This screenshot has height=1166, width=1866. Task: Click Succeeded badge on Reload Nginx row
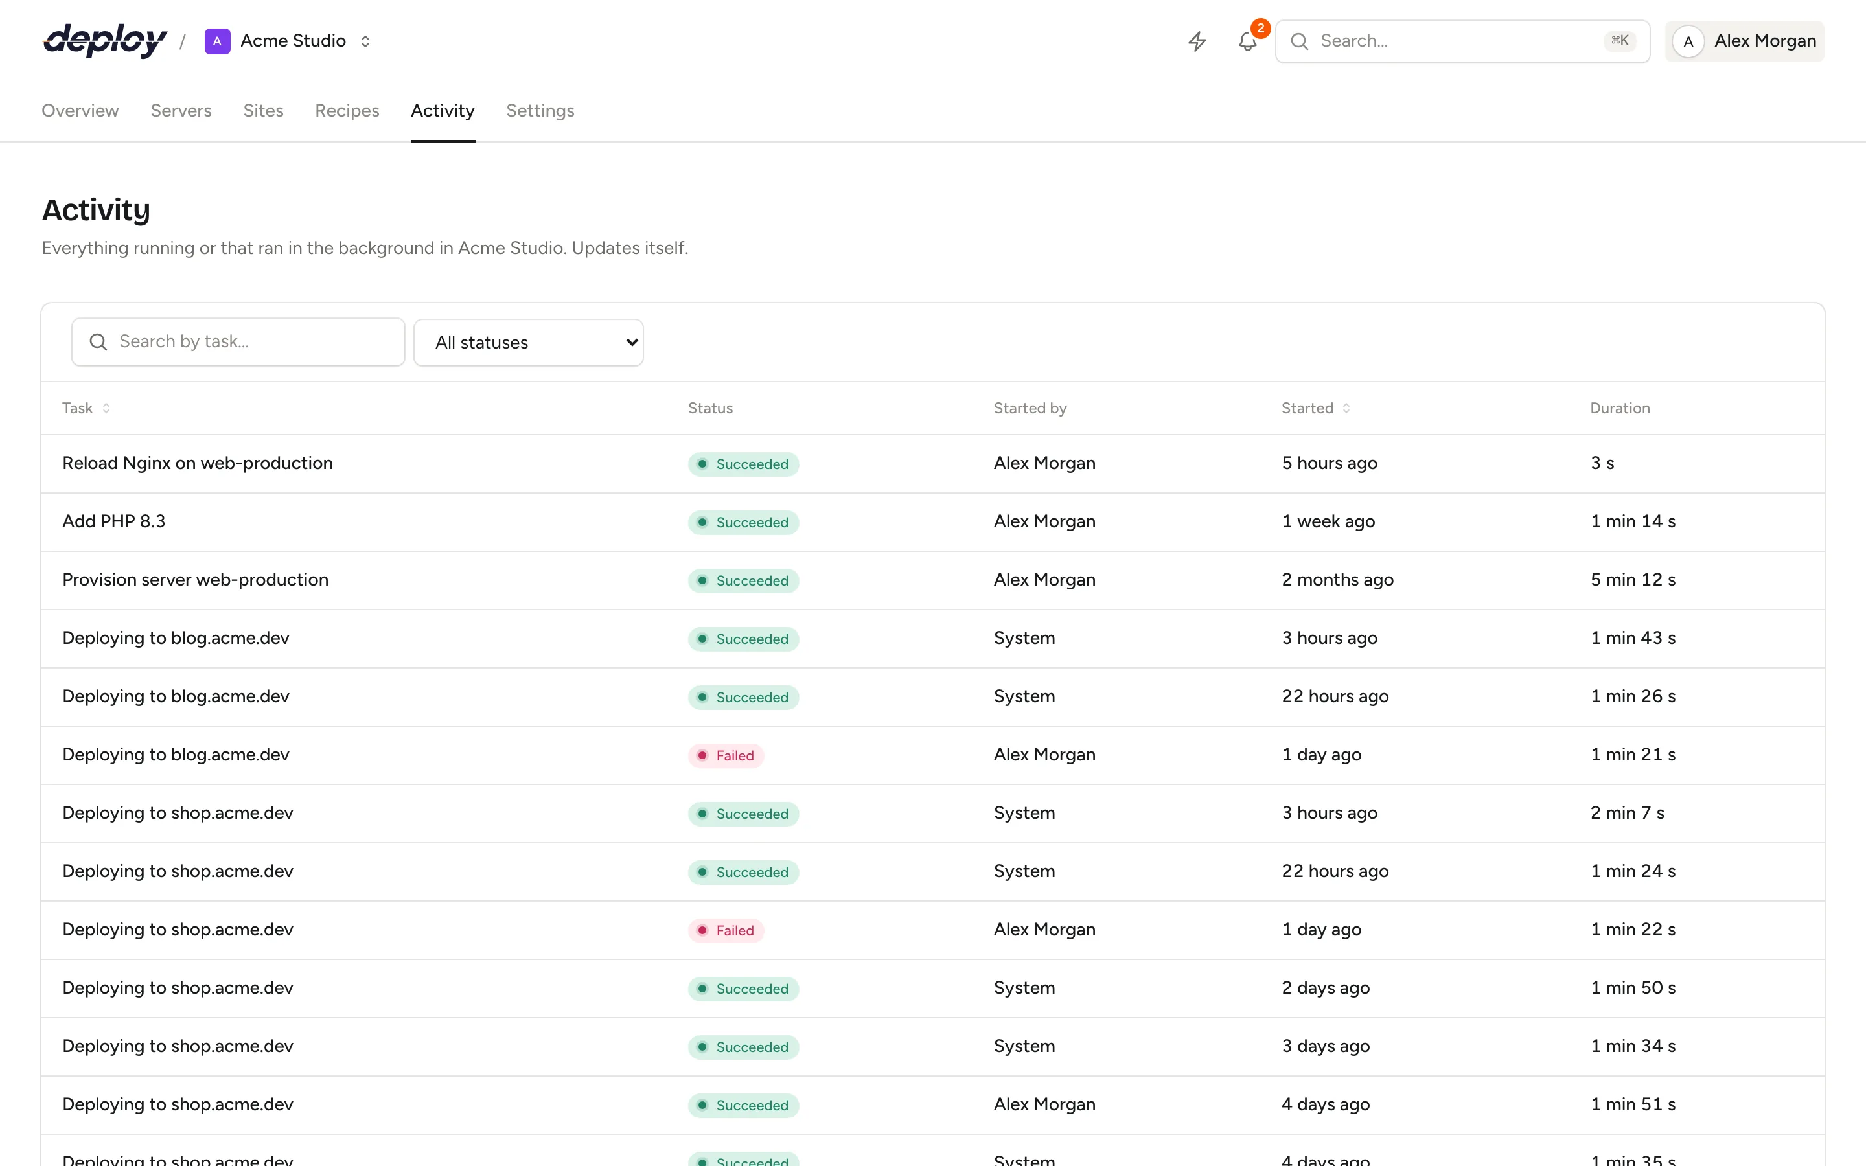pos(743,463)
